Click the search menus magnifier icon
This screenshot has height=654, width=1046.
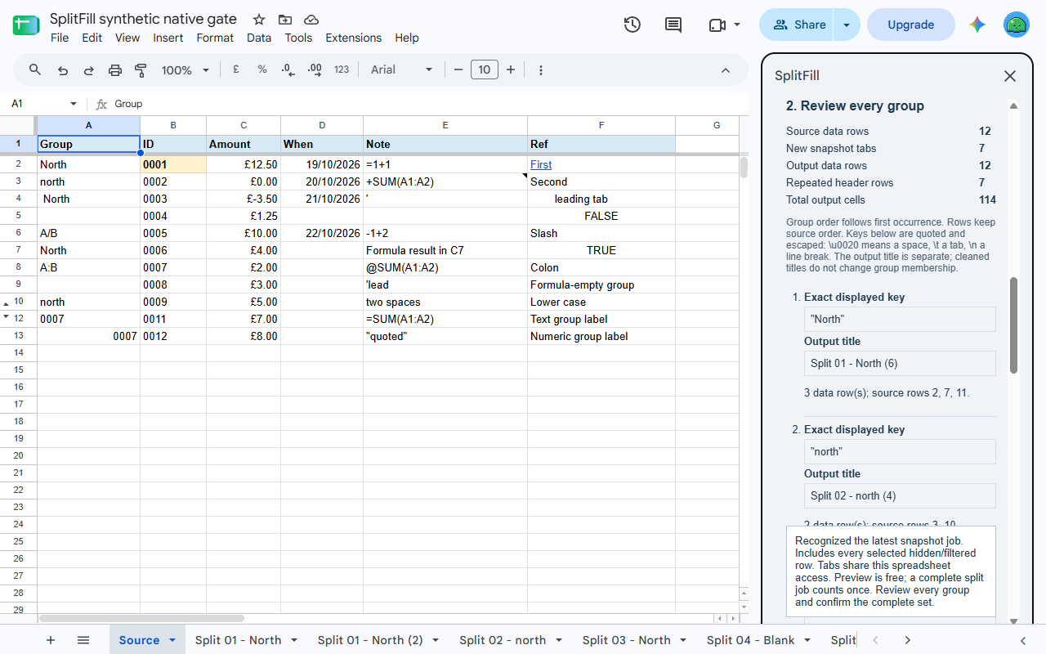35,69
